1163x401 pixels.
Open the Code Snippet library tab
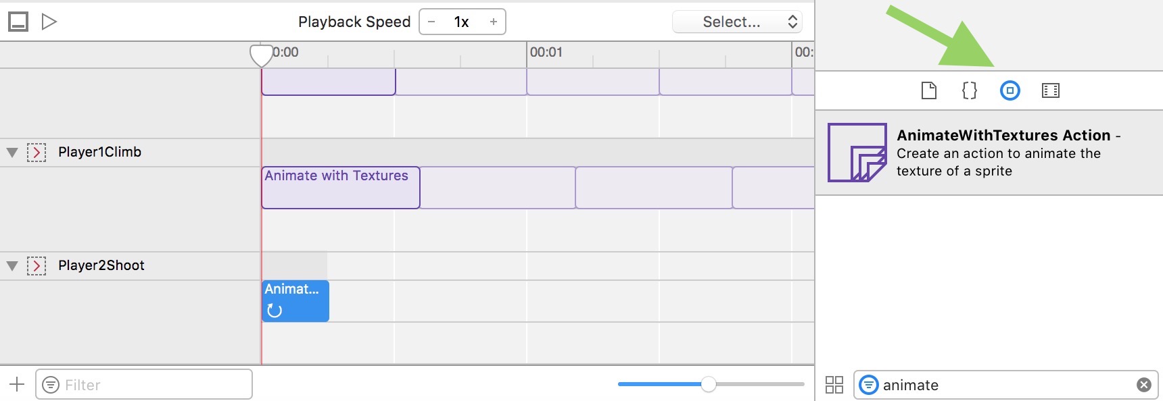969,90
